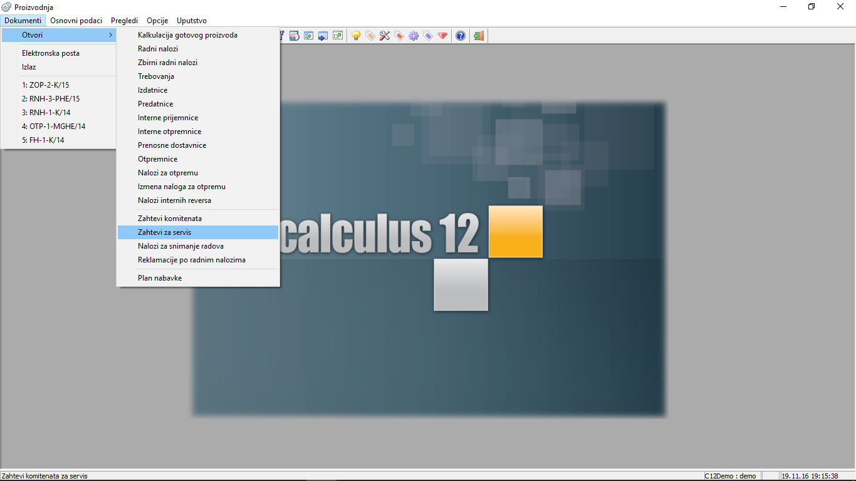Image resolution: width=856 pixels, height=481 pixels.
Task: Open the Osnovni podaci menu
Action: tap(76, 21)
